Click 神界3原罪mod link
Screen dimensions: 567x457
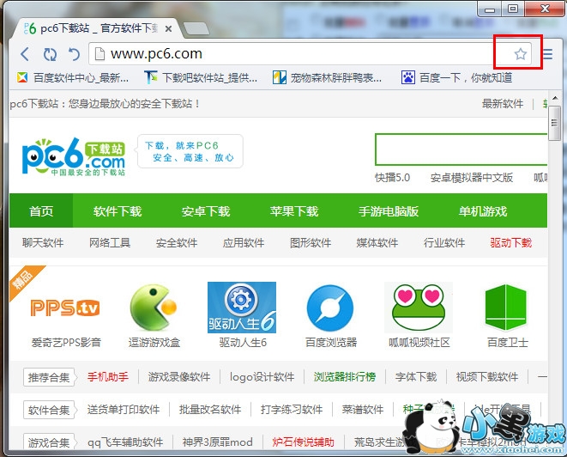tap(218, 442)
